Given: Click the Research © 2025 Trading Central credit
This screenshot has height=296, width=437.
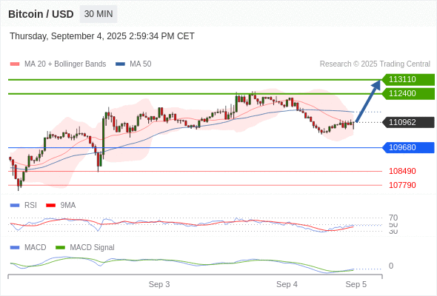Looking at the screenshot, I should pyautogui.click(x=375, y=64).
